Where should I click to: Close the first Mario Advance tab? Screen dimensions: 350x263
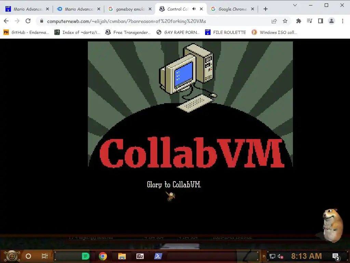[47, 9]
